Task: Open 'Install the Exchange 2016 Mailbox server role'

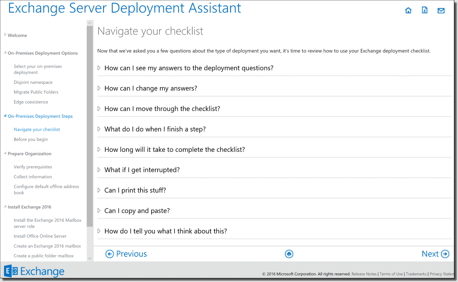Action: click(48, 223)
